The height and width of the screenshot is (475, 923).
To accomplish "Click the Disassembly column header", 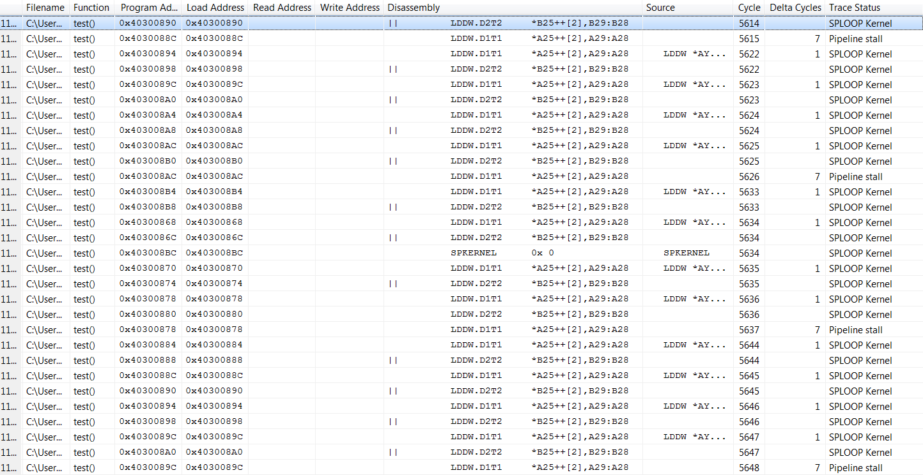I will pyautogui.click(x=413, y=7).
